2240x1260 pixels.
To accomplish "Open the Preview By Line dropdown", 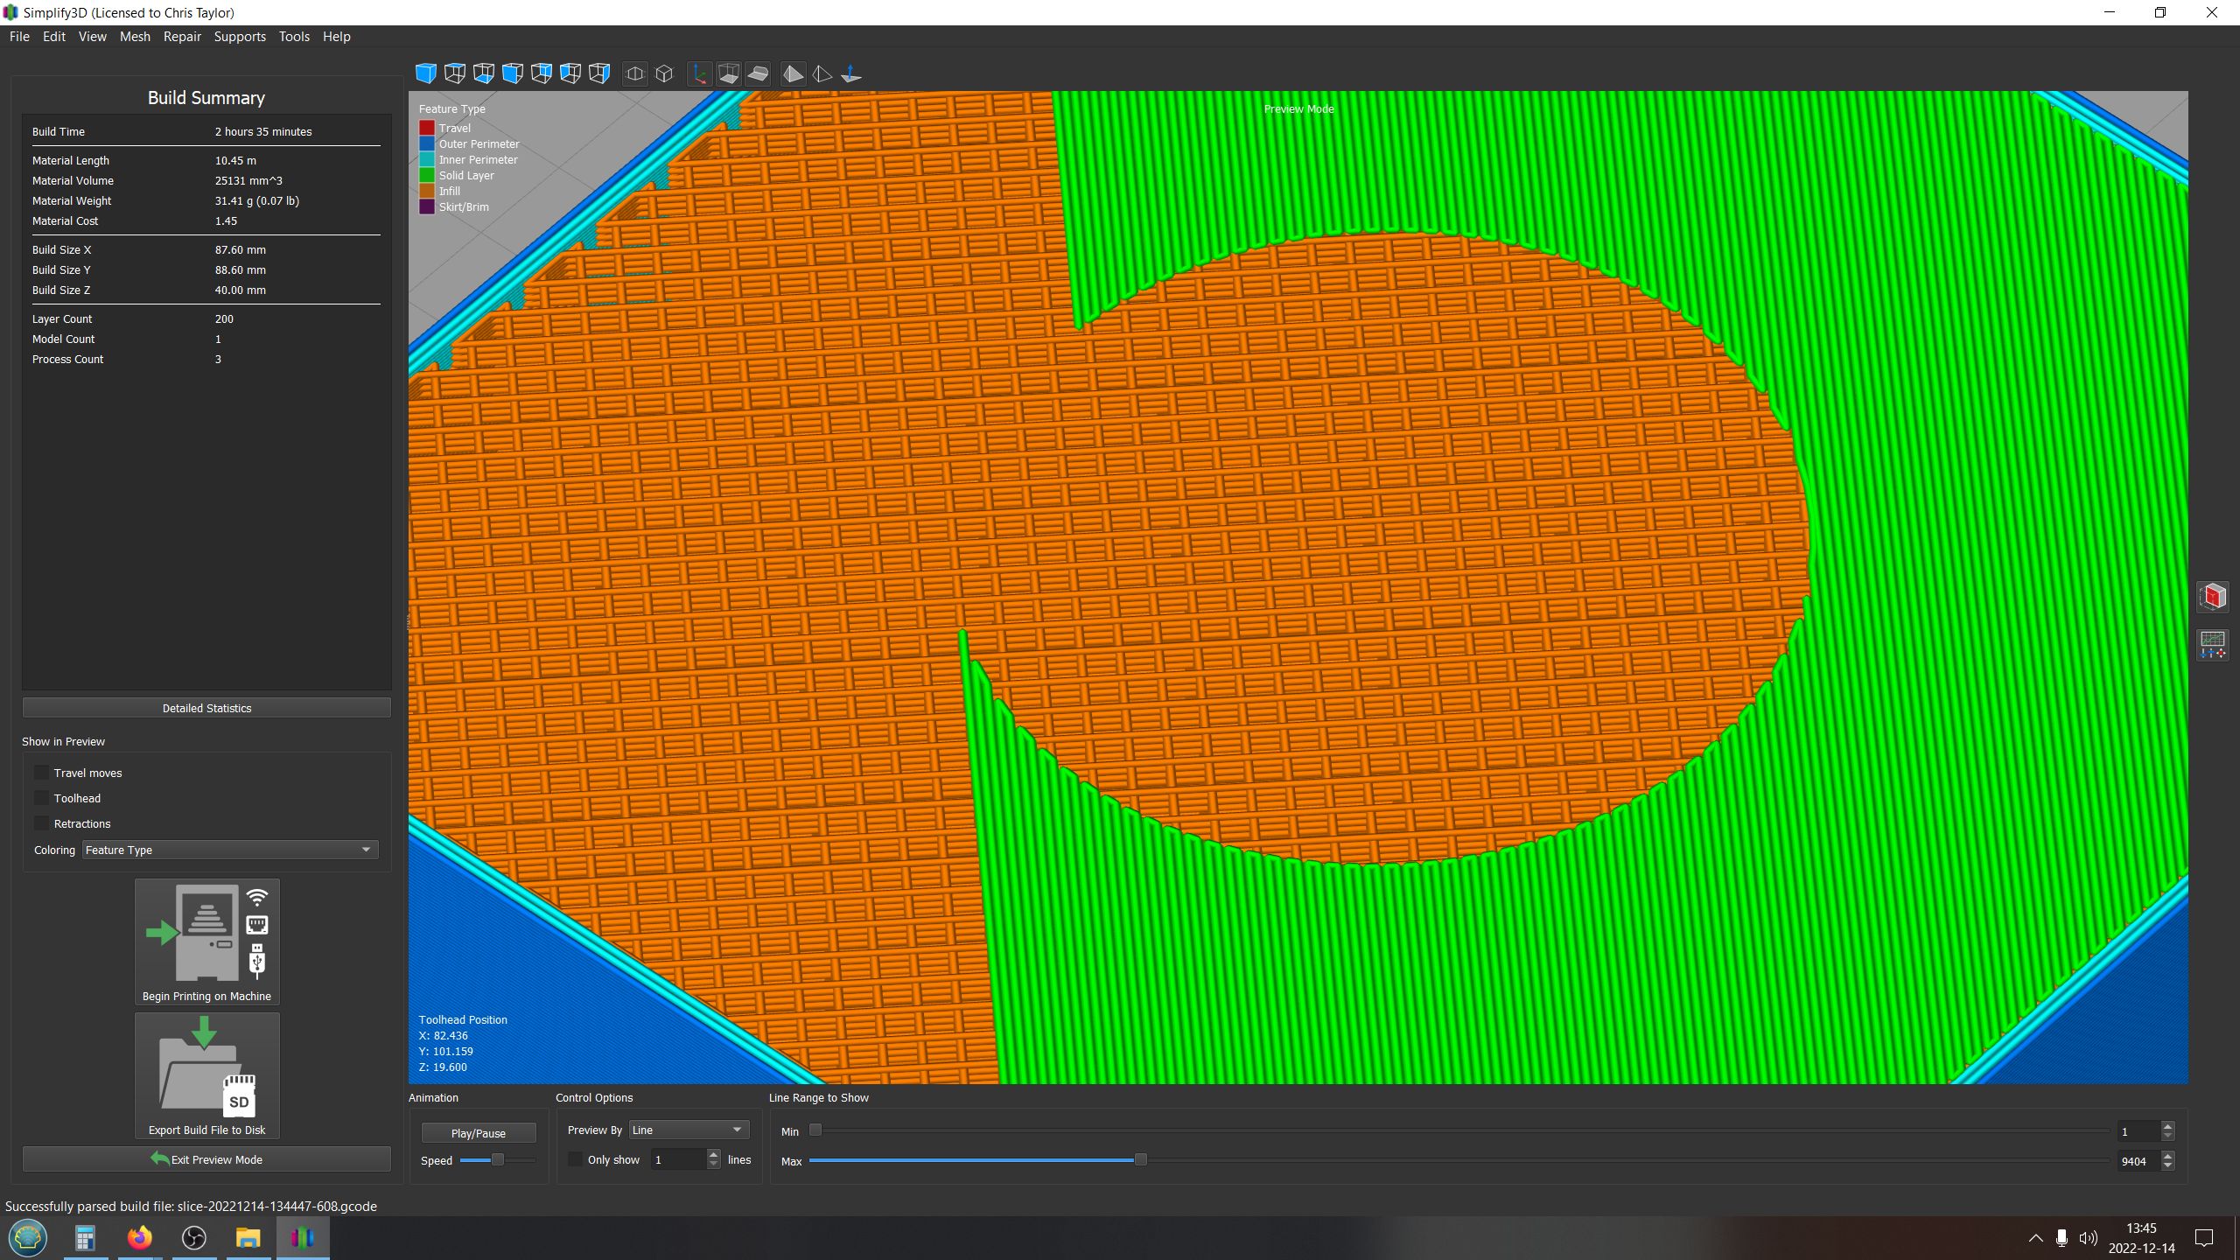I will point(689,1130).
